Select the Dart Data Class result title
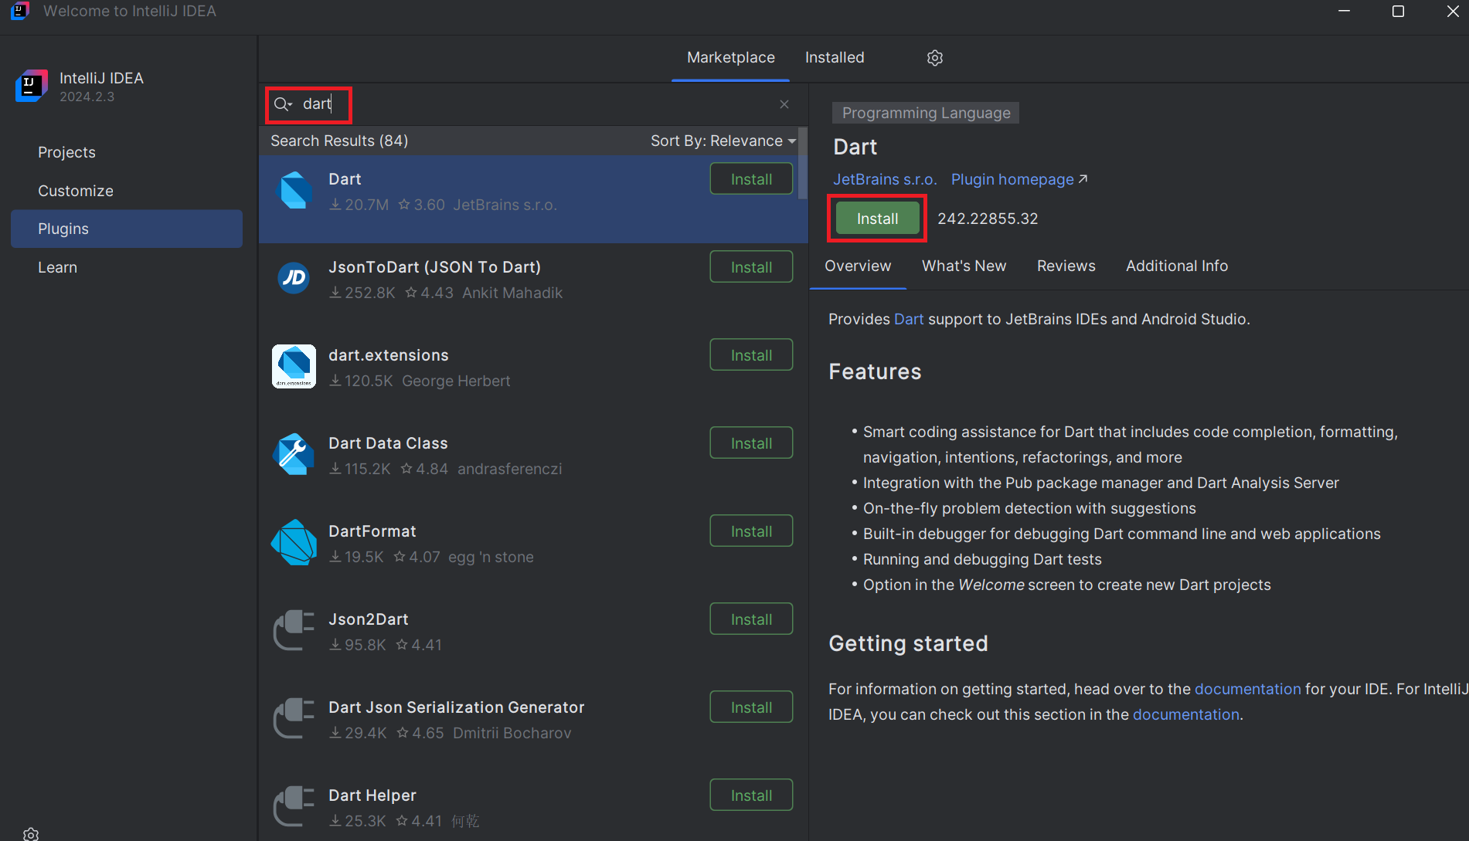The width and height of the screenshot is (1469, 841). [x=388, y=443]
